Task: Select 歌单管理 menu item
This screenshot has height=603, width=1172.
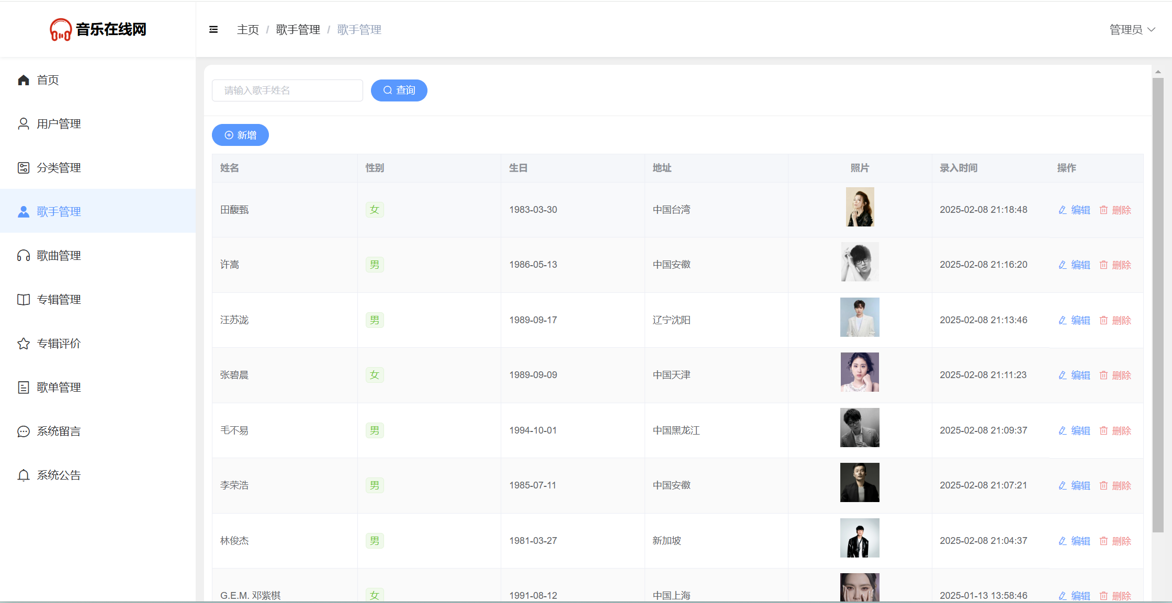Action: (59, 388)
